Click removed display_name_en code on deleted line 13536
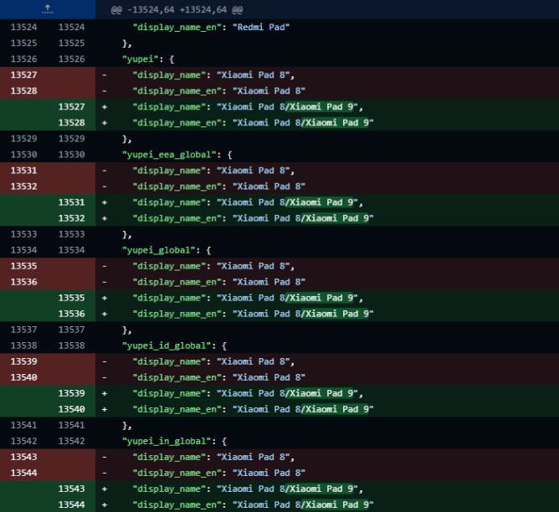 [x=219, y=282]
